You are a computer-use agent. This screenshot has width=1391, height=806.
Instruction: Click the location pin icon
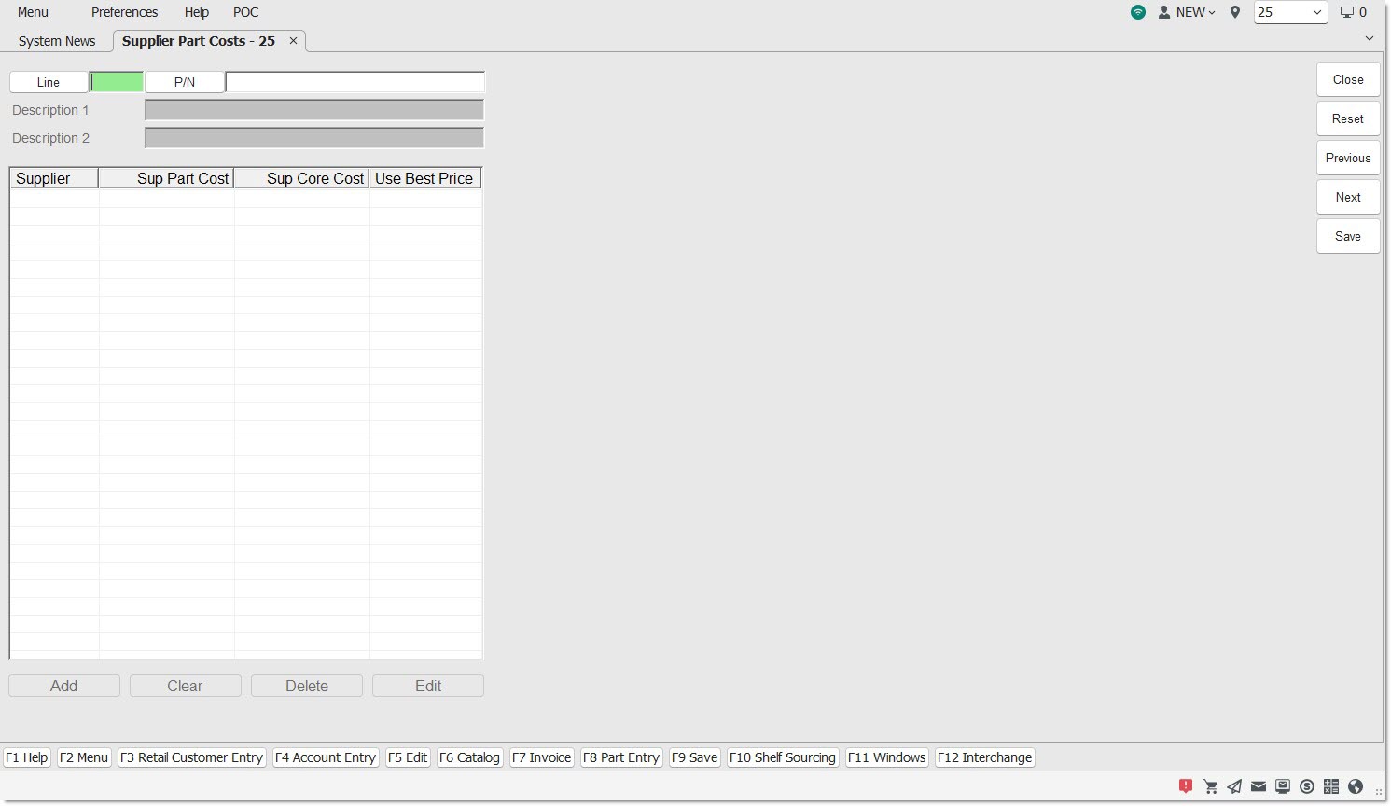click(1235, 12)
